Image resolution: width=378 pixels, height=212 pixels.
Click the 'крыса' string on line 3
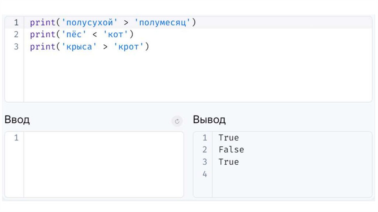[x=79, y=47]
